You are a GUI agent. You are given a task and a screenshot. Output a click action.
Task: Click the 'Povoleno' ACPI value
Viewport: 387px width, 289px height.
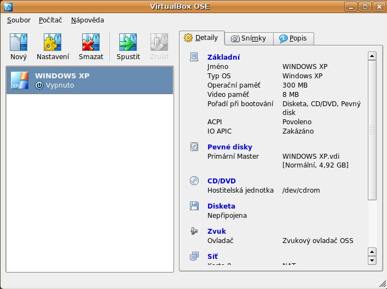(x=297, y=122)
